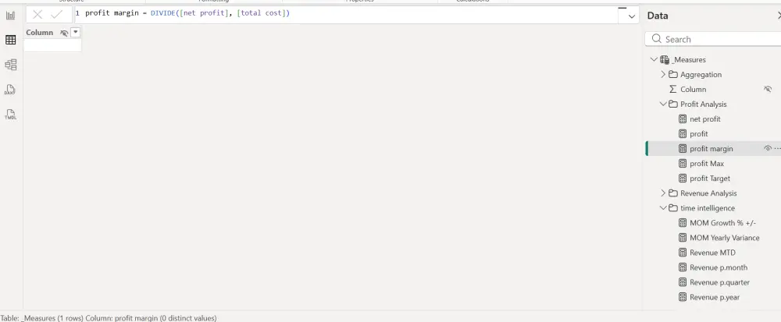Select the Revenue p.year measure
Viewport: 781px width, 322px height.
tap(715, 297)
